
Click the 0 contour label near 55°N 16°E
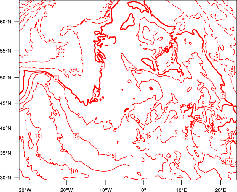pos(204,51)
